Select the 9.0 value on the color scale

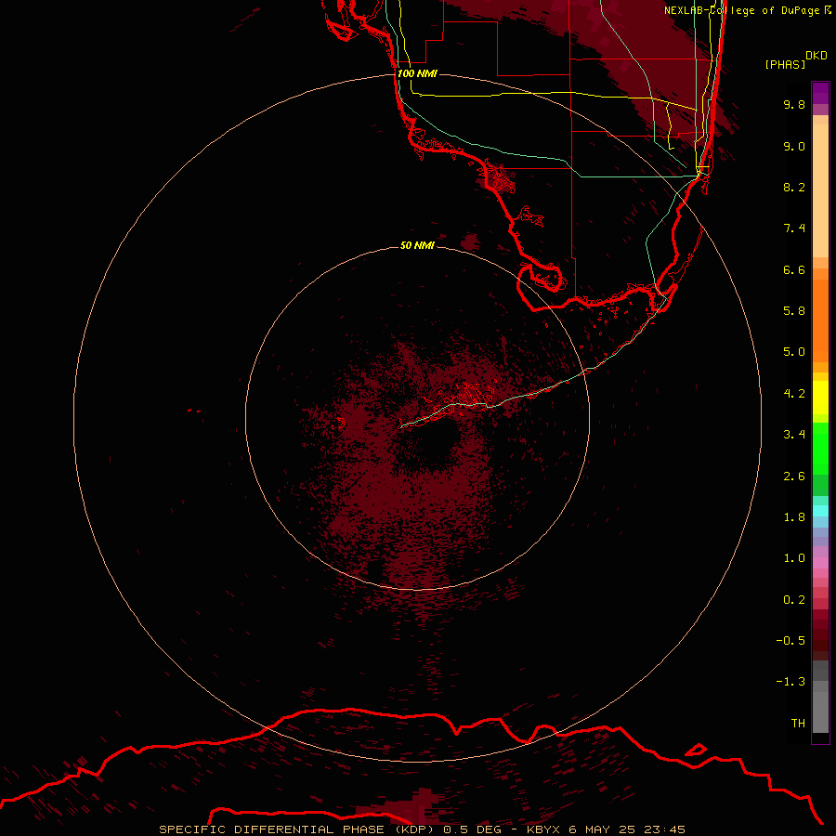tap(794, 146)
